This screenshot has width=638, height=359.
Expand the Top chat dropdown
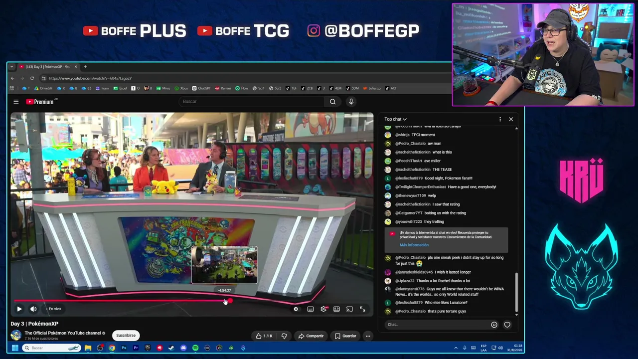pos(395,119)
